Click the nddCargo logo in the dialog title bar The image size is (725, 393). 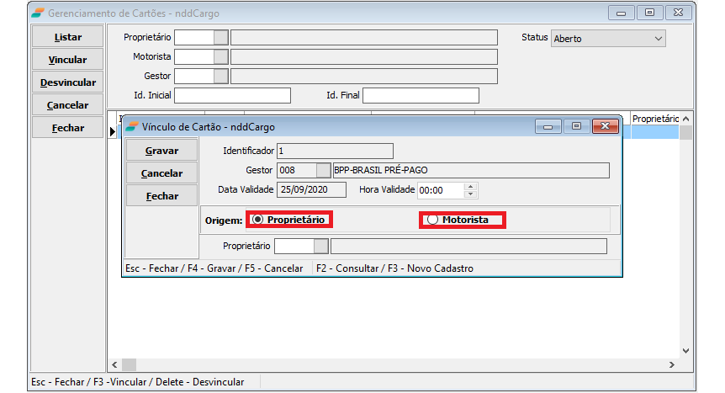[x=132, y=127]
